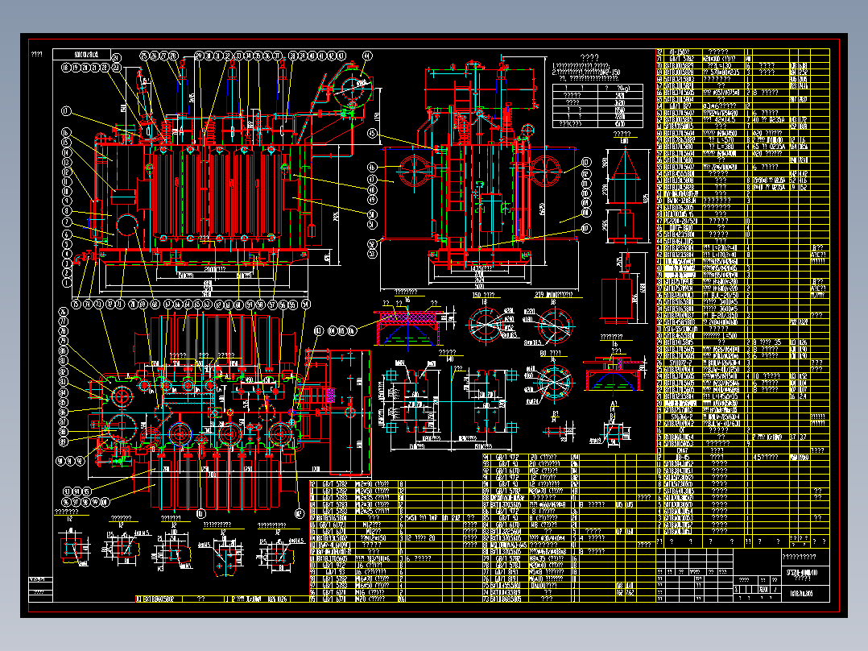868x651 pixels.
Task: Pick the left cooling fan circle on side elevation
Action: pyautogui.click(x=414, y=171)
